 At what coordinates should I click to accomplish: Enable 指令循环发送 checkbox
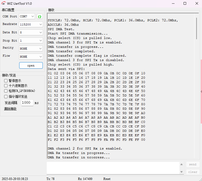(6, 96)
